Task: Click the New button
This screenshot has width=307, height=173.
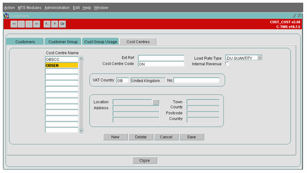Action: click(x=115, y=137)
